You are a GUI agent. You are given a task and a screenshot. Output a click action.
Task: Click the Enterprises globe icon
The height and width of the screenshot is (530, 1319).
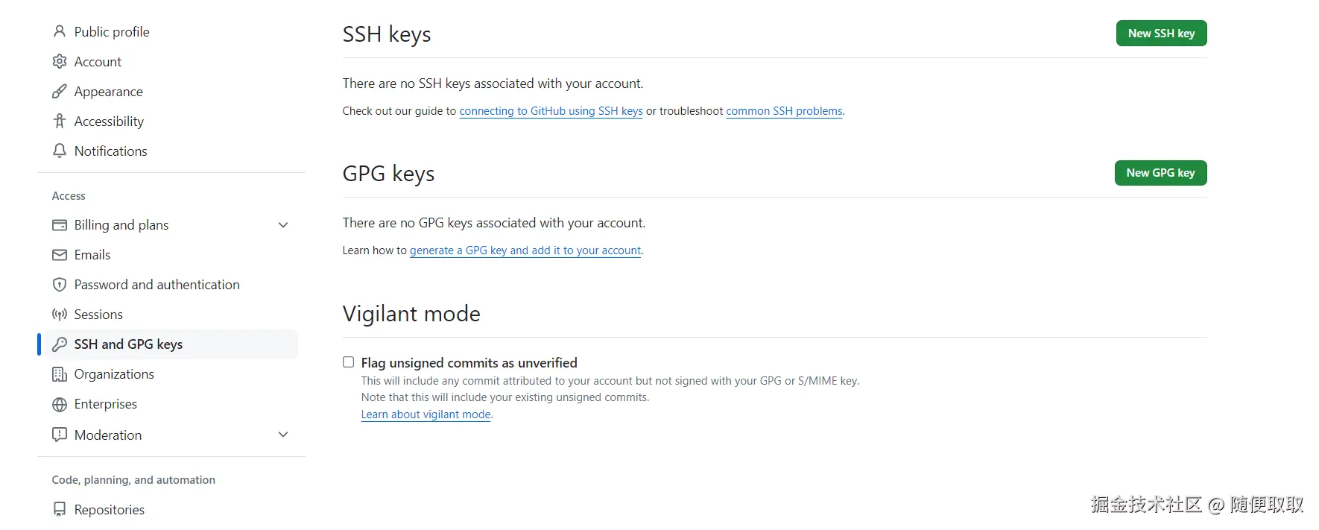pyautogui.click(x=60, y=404)
